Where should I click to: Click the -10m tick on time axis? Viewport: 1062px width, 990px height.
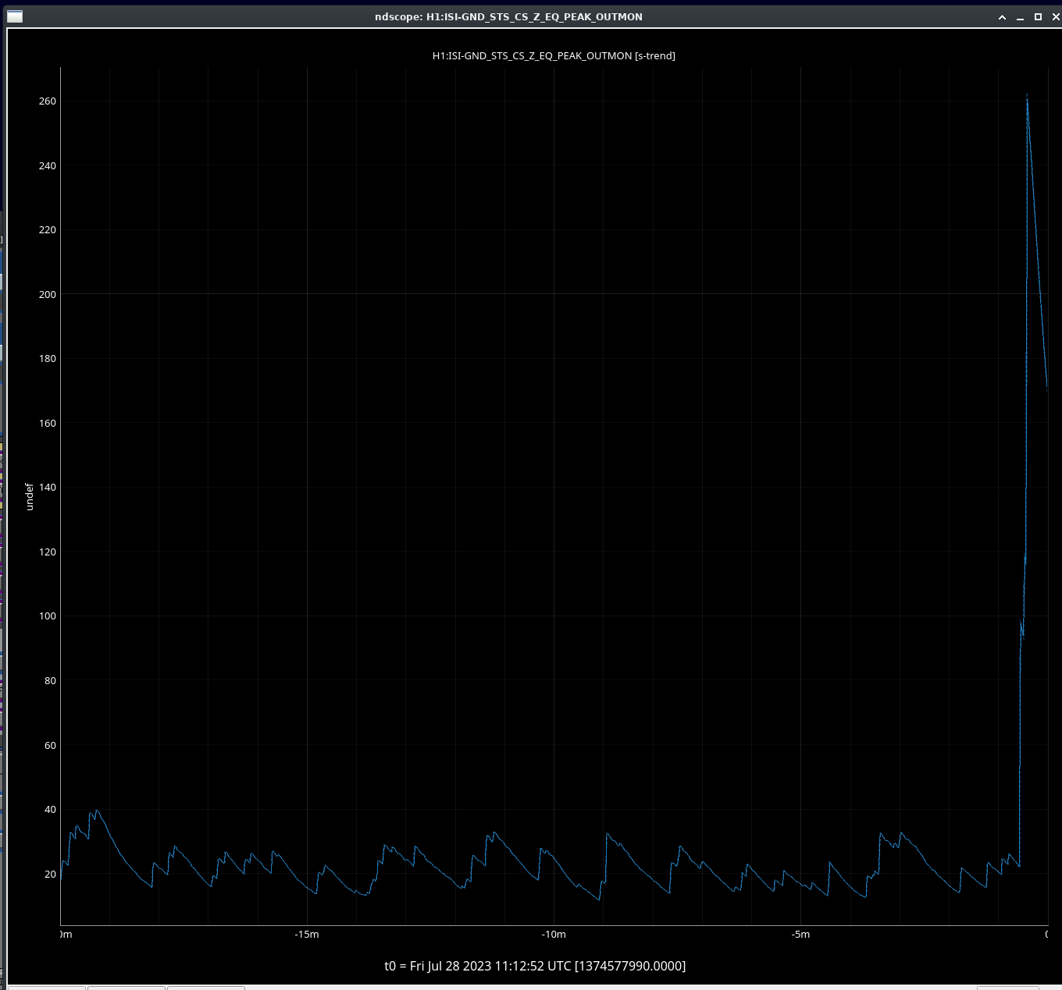click(554, 935)
